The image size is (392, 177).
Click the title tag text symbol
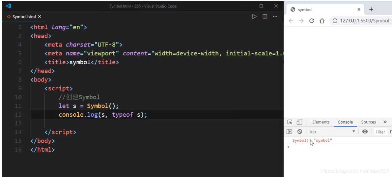(x=80, y=62)
